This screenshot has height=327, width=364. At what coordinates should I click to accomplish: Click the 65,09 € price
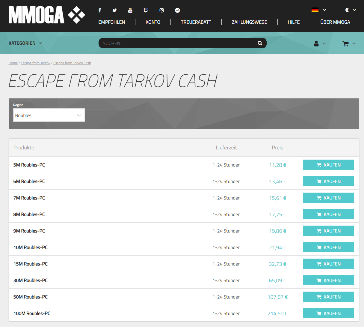277,280
